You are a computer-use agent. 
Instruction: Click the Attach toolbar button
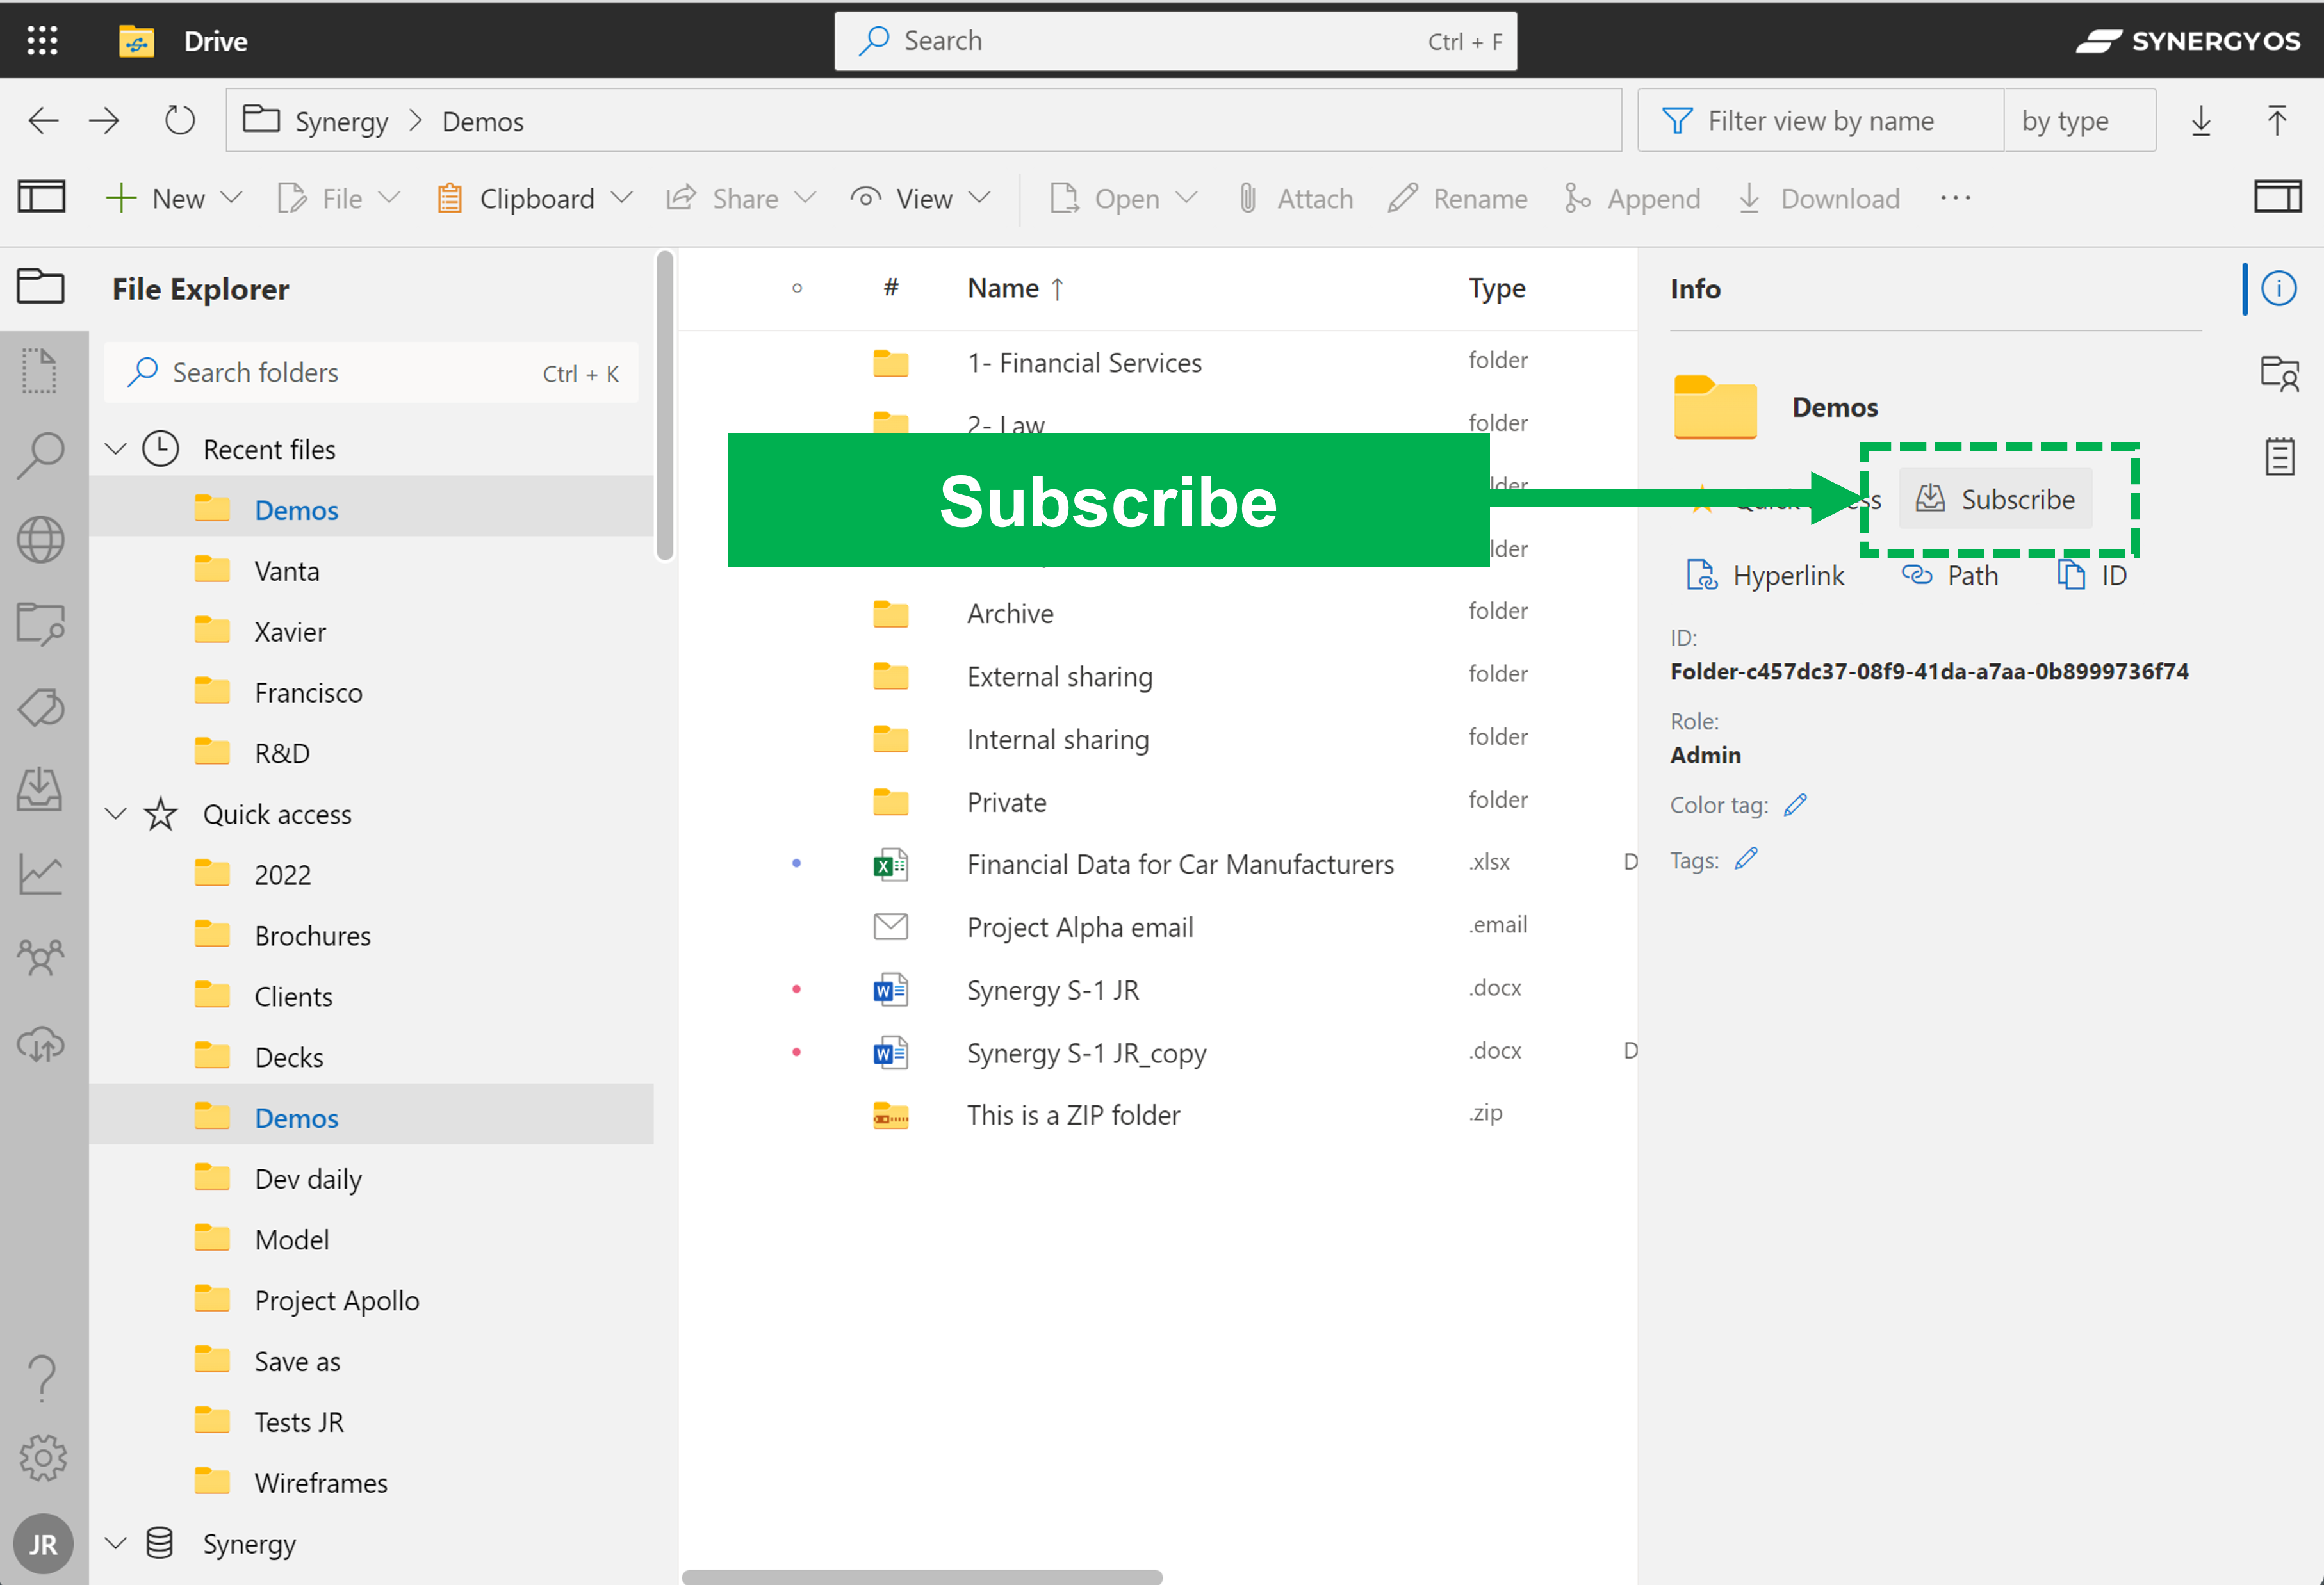click(1295, 198)
